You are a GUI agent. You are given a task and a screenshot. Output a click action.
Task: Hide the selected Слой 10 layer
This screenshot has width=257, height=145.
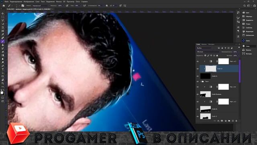coord(198,69)
